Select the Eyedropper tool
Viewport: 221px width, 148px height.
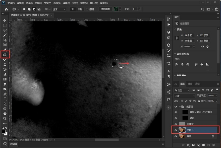coord(5,50)
